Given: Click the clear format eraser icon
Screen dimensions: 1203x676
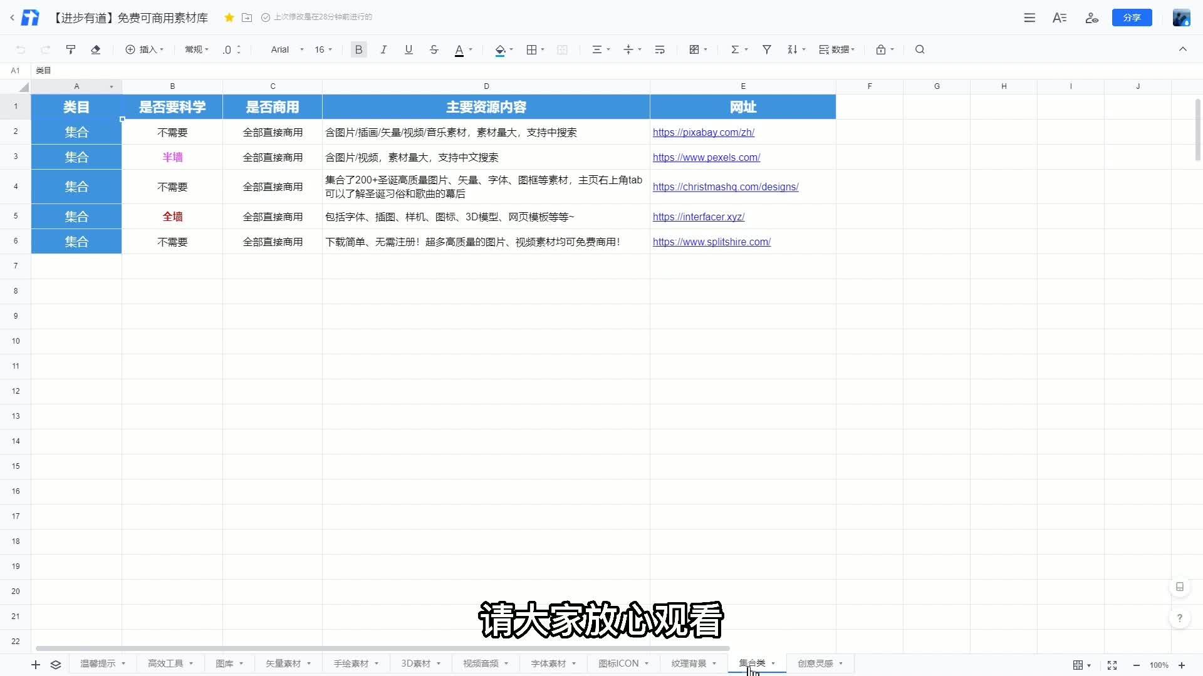Looking at the screenshot, I should click(x=96, y=49).
